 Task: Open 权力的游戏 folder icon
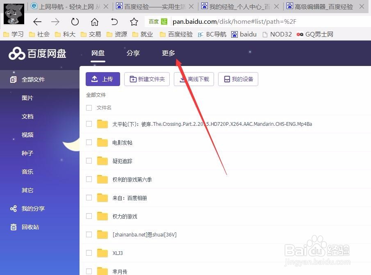coord(102,216)
